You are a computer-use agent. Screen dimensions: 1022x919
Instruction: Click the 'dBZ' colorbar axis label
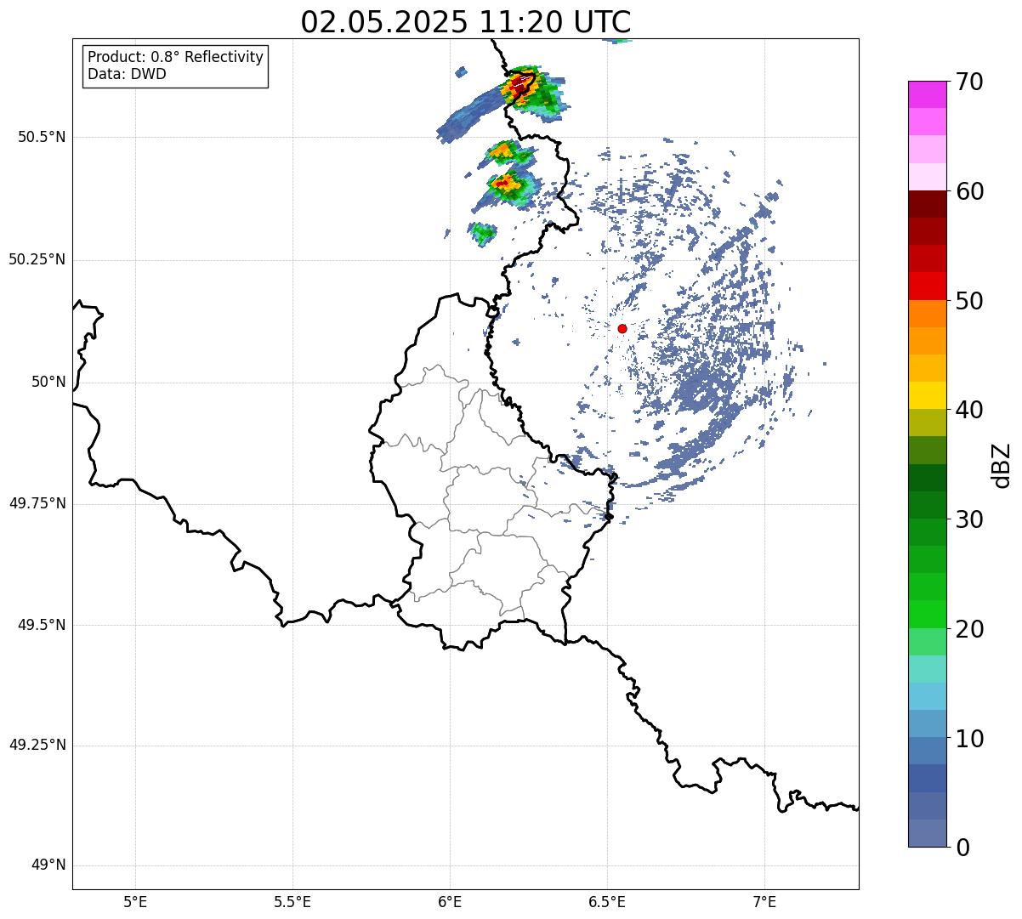pyautogui.click(x=1002, y=464)
